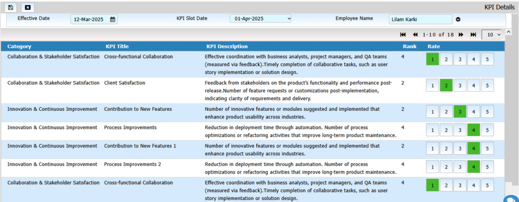
Task: Open the rows-per-page dropdown showing 10
Action: tap(492, 35)
